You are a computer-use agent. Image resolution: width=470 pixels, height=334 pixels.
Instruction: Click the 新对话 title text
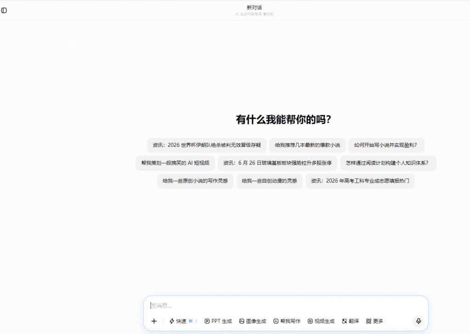click(x=254, y=7)
